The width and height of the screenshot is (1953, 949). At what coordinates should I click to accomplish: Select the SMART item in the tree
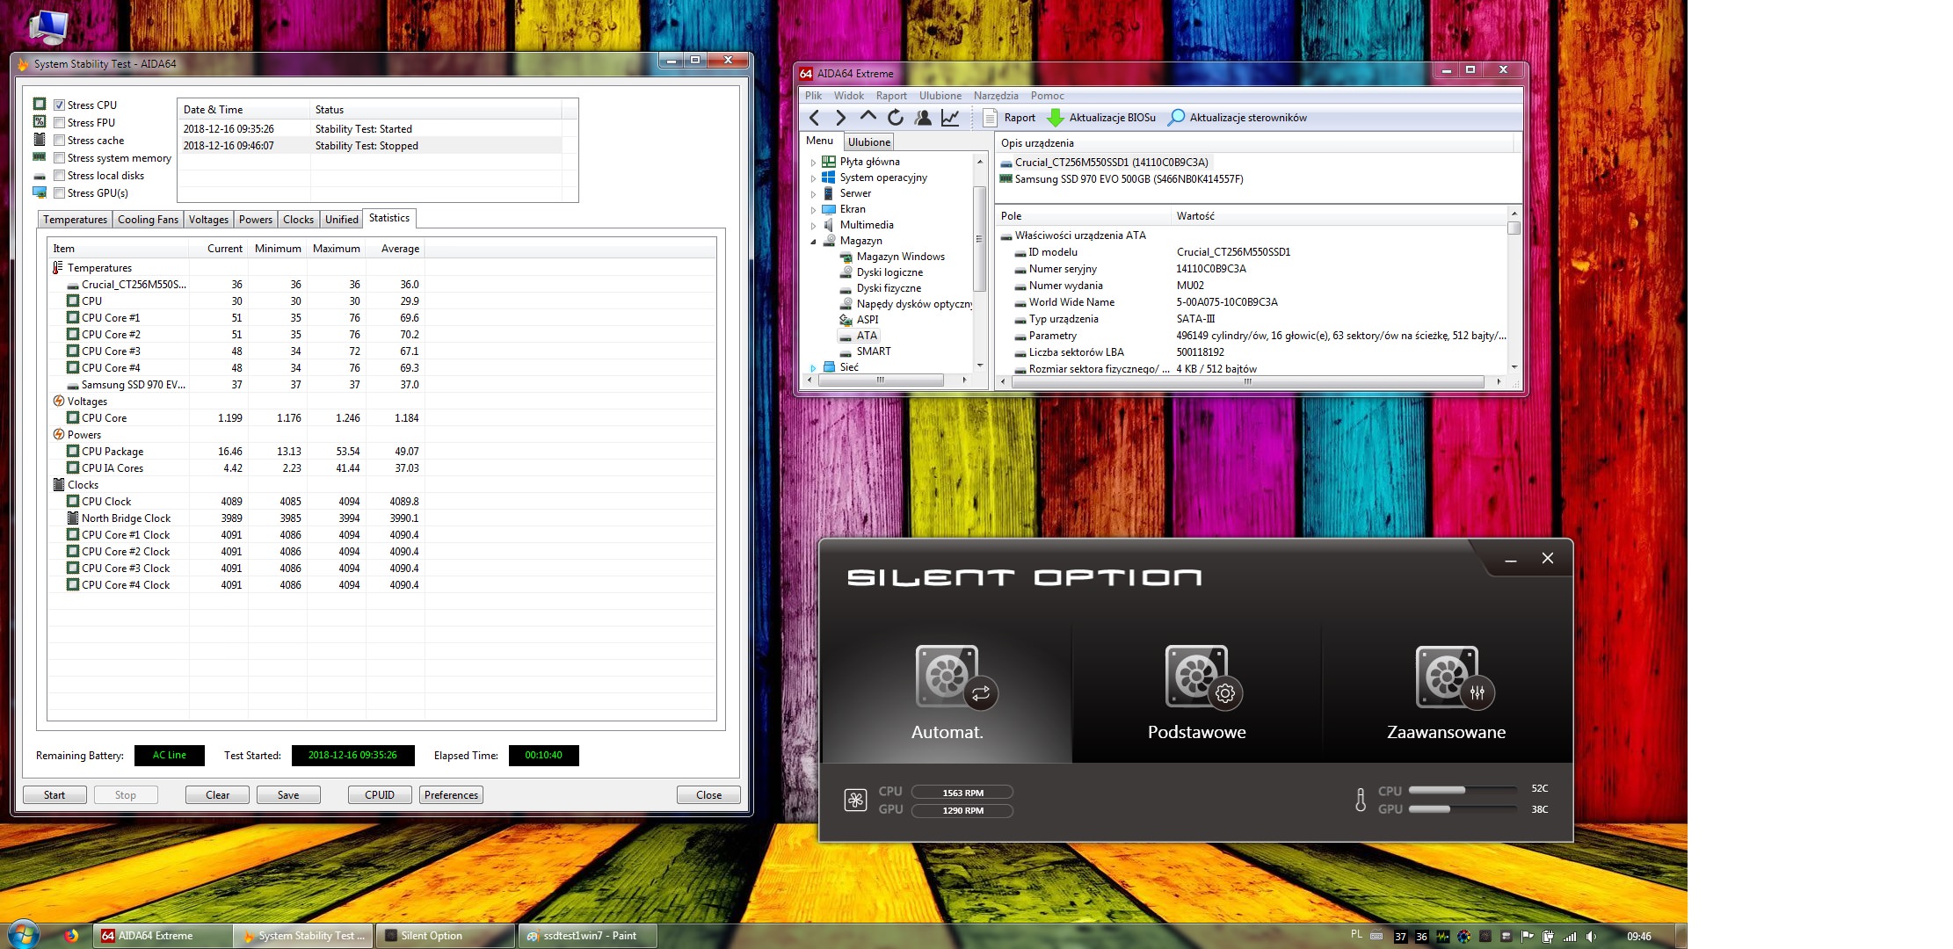[x=874, y=351]
